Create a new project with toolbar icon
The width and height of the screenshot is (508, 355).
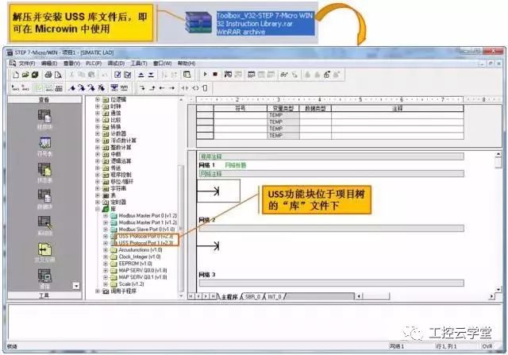(16, 75)
